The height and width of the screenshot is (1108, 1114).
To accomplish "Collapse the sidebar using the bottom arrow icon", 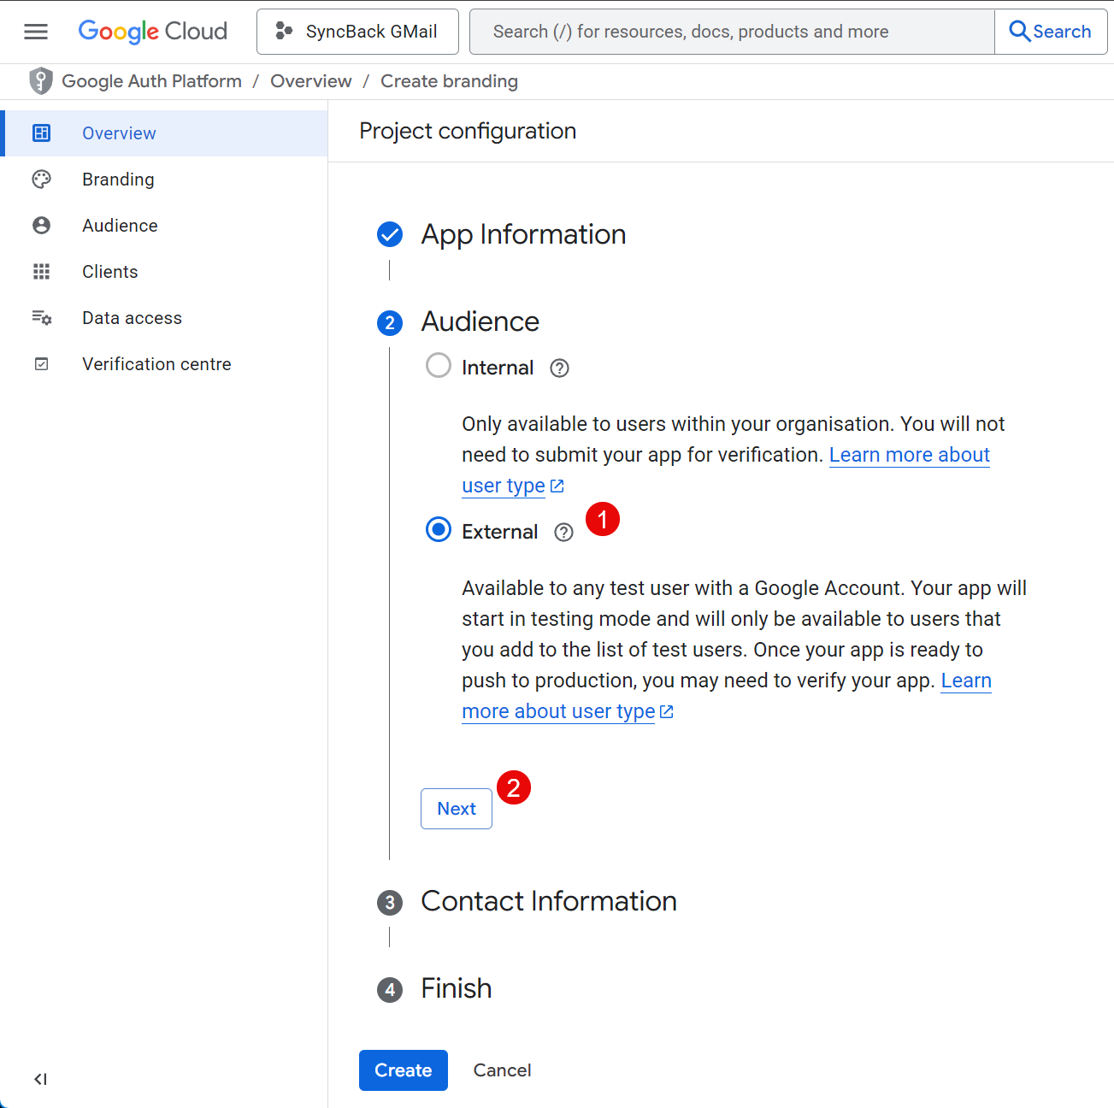I will (x=40, y=1079).
